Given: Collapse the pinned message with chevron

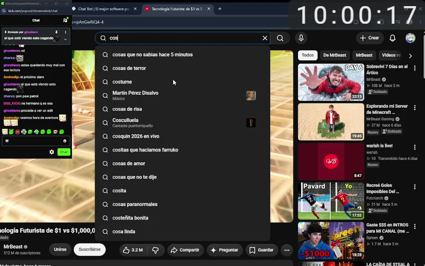Looking at the screenshot, I should coord(65,39).
